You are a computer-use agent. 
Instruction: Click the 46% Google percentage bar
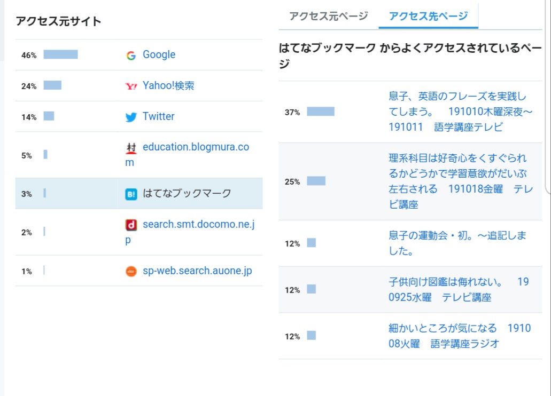pos(60,54)
